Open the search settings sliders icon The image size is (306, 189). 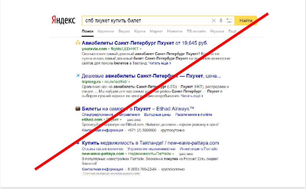[229, 21]
